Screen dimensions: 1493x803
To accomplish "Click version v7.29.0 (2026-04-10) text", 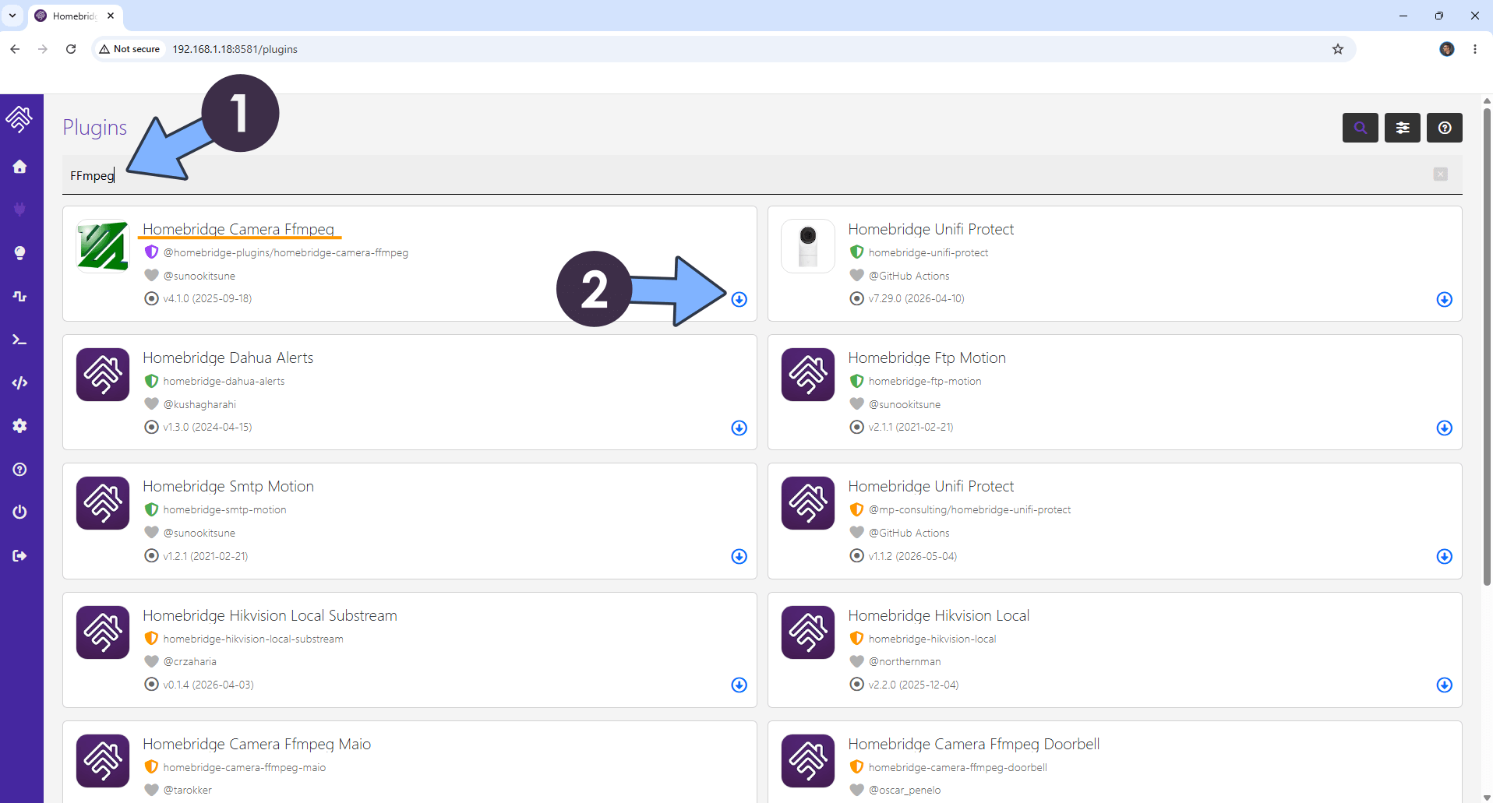I will tap(916, 298).
